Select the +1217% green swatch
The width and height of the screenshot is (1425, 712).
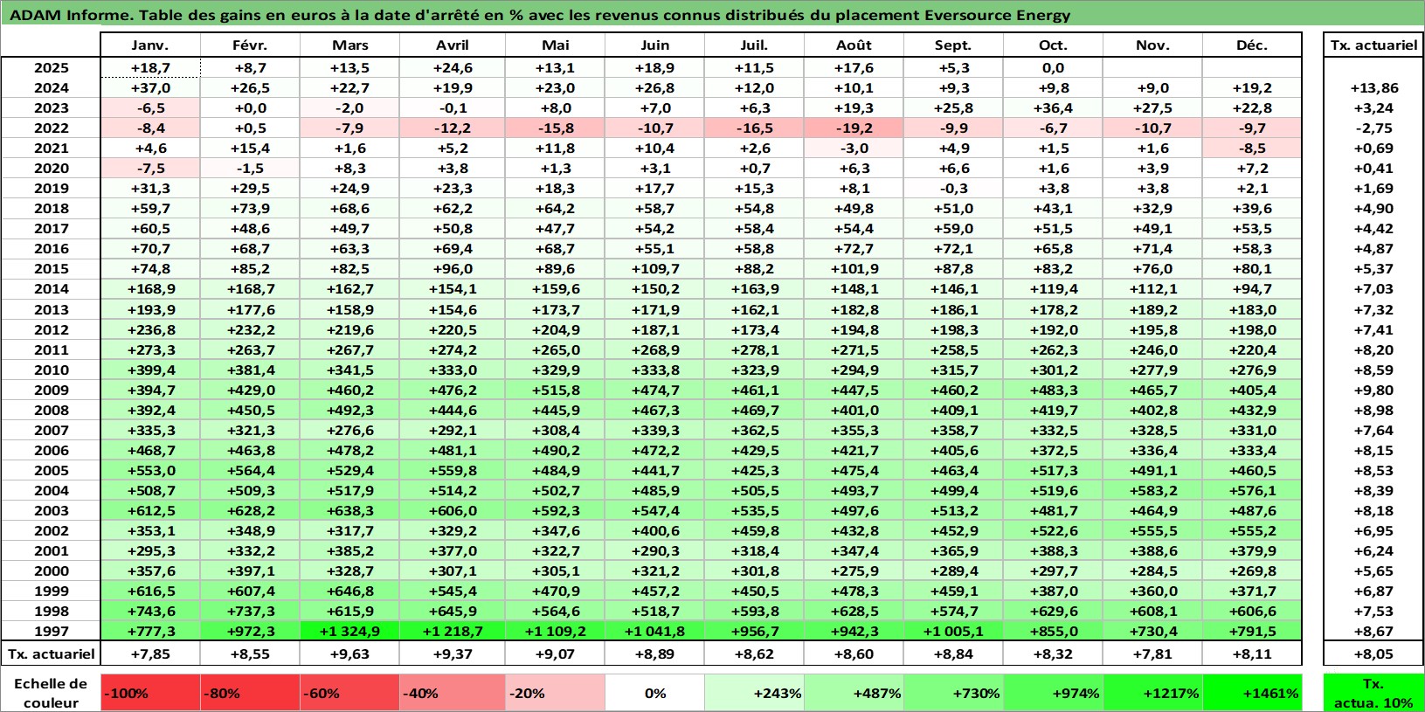click(1152, 693)
